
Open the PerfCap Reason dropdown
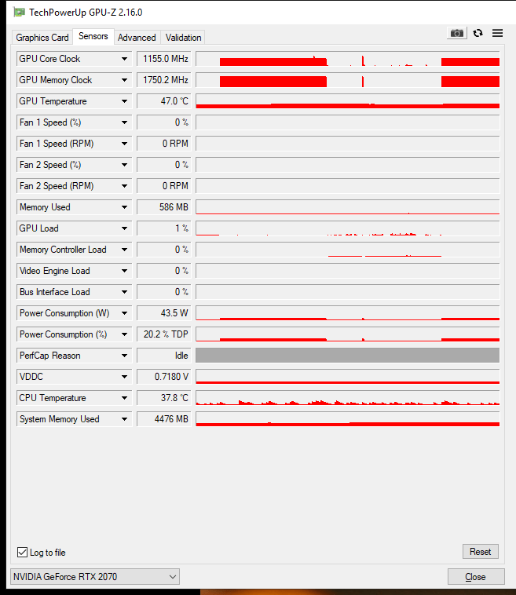click(x=124, y=356)
